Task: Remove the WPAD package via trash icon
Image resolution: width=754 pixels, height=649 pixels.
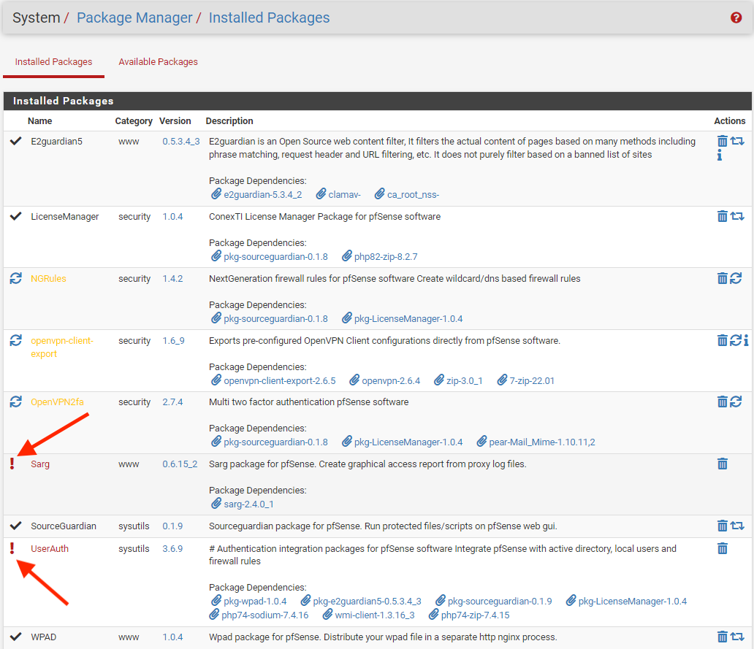Action: (x=723, y=637)
